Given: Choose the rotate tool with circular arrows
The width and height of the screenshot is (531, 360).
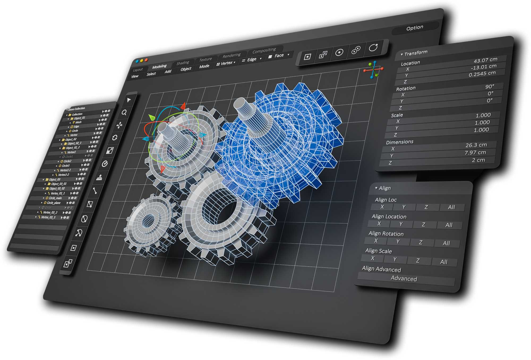Looking at the screenshot, I should pyautogui.click(x=115, y=138).
